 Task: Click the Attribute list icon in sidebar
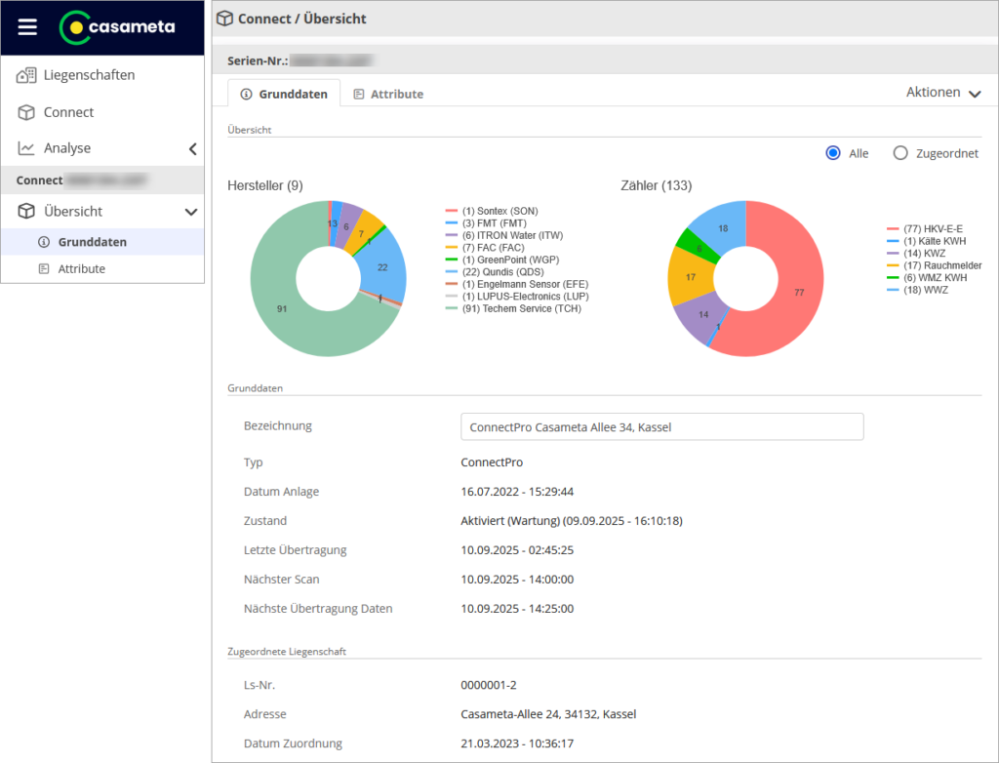(x=43, y=268)
